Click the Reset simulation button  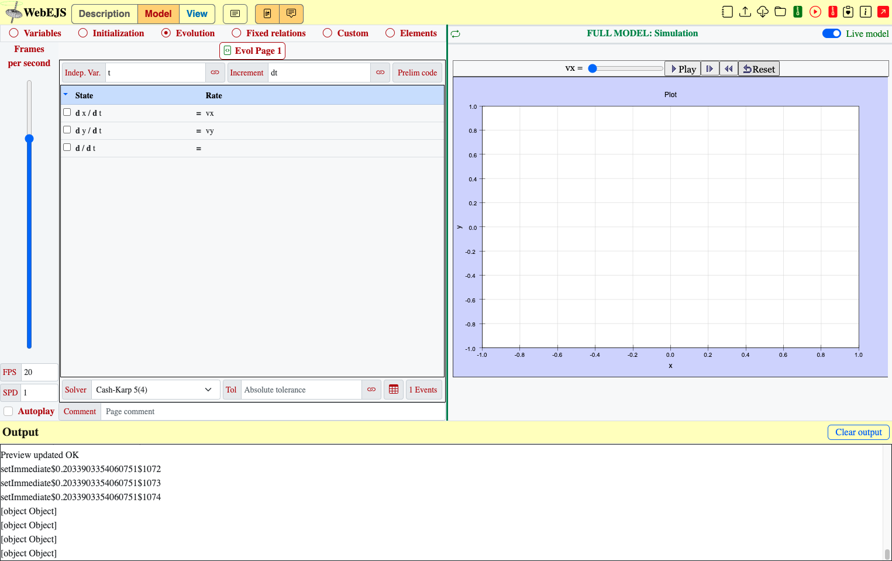(759, 69)
